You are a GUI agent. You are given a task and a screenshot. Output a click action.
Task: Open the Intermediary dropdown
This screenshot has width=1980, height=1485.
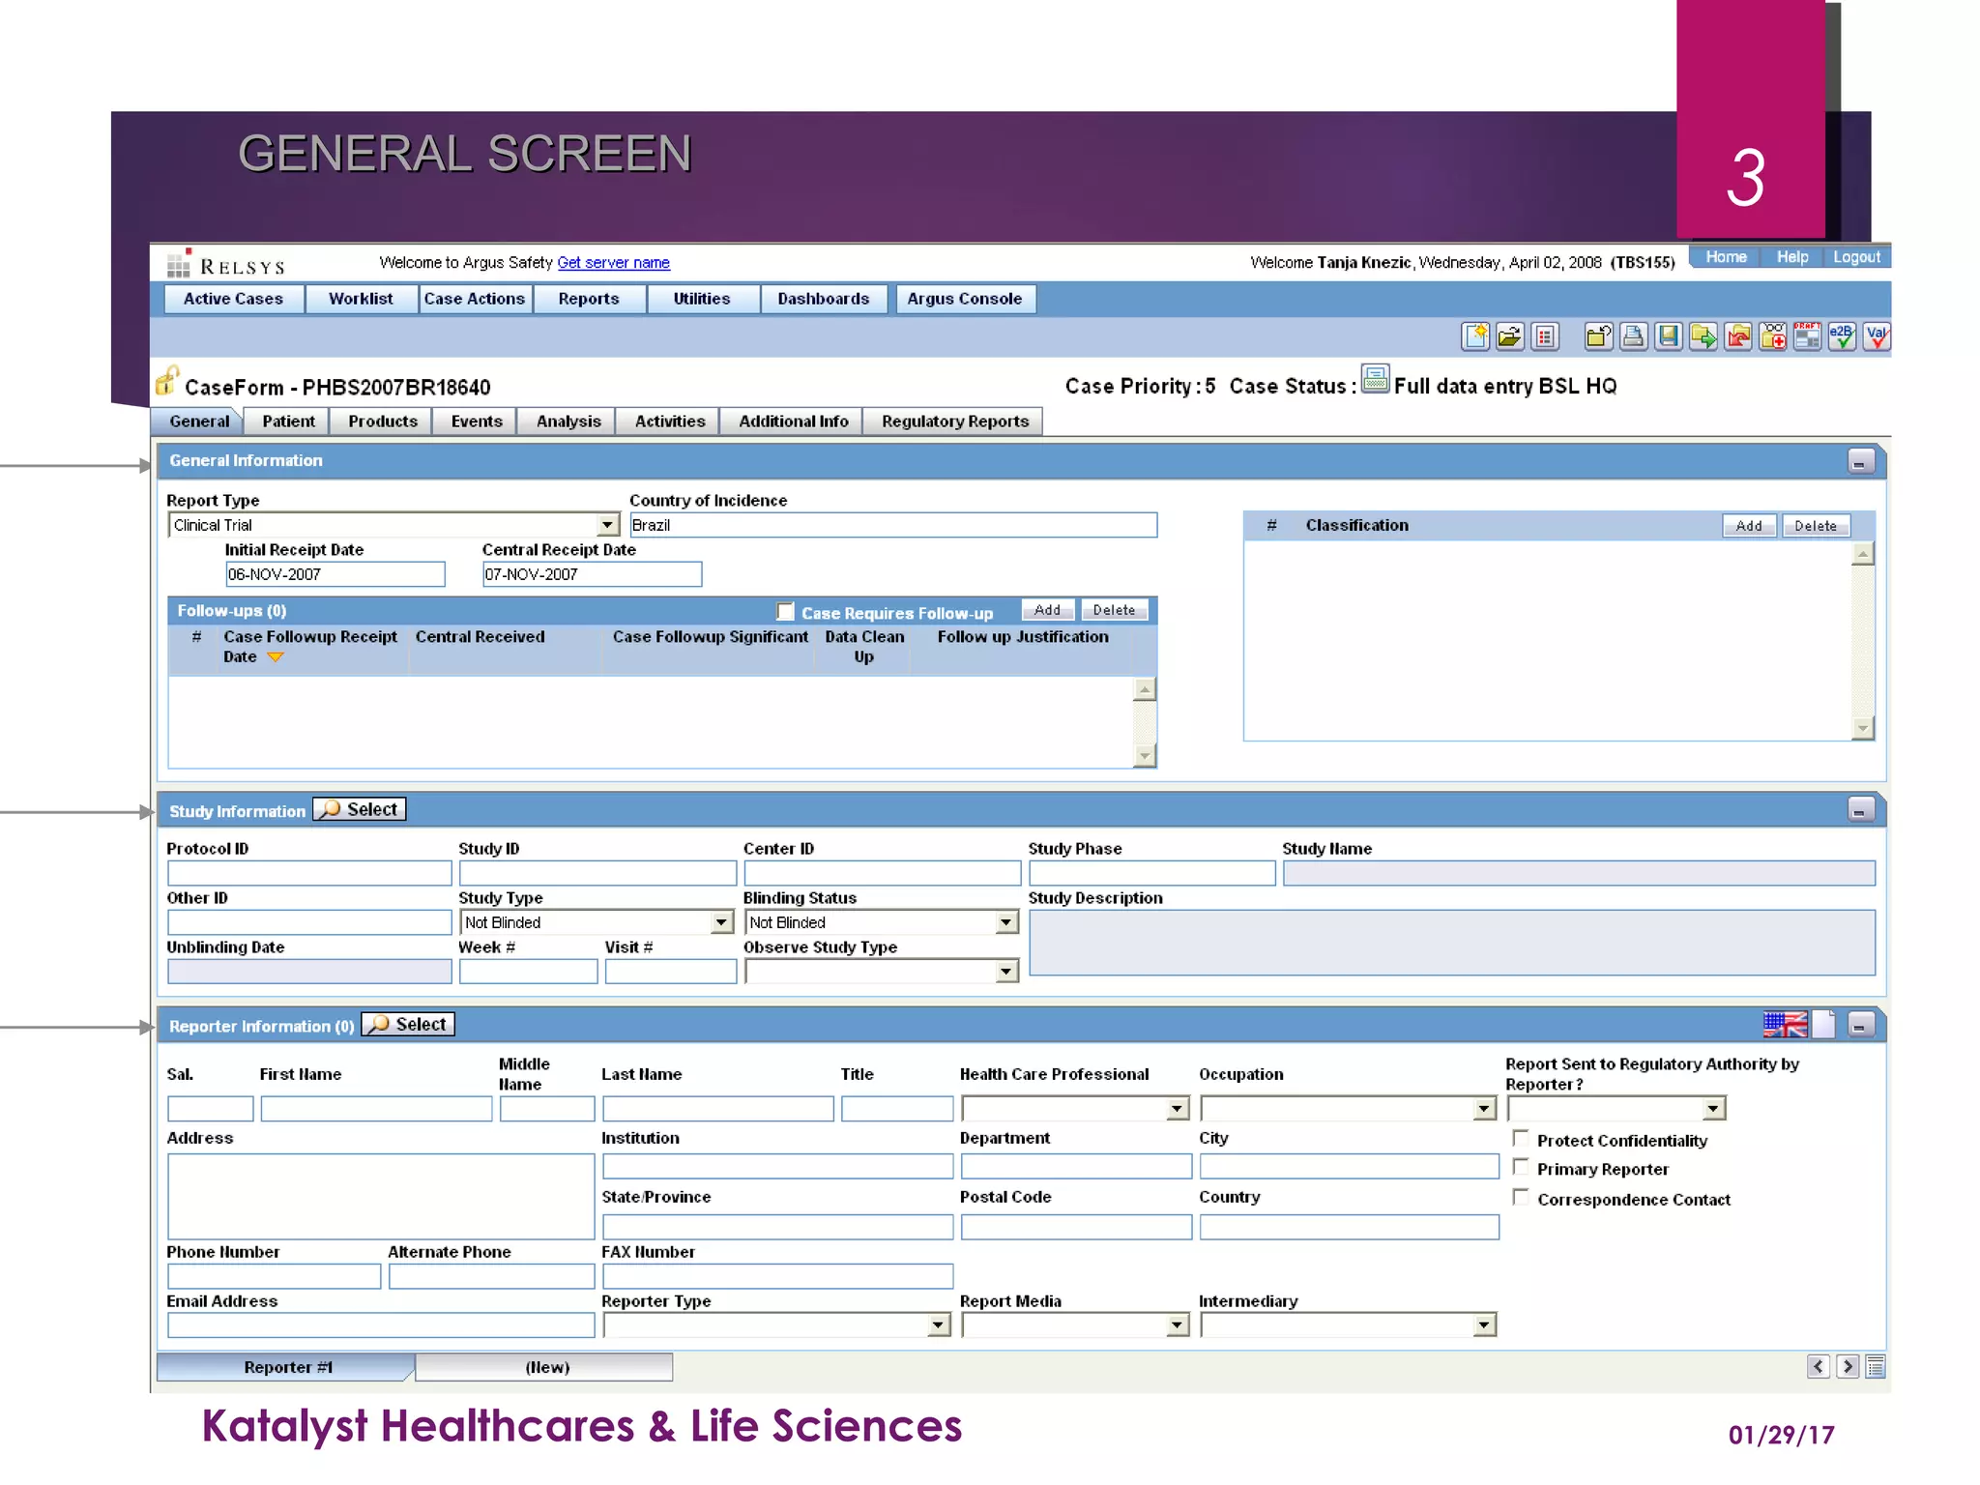(1485, 1325)
